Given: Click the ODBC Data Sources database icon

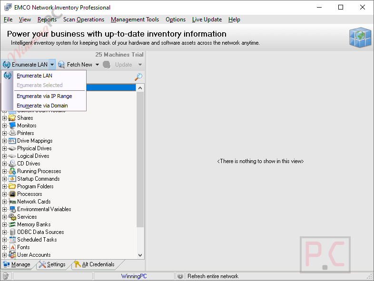Looking at the screenshot, I should (x=13, y=232).
